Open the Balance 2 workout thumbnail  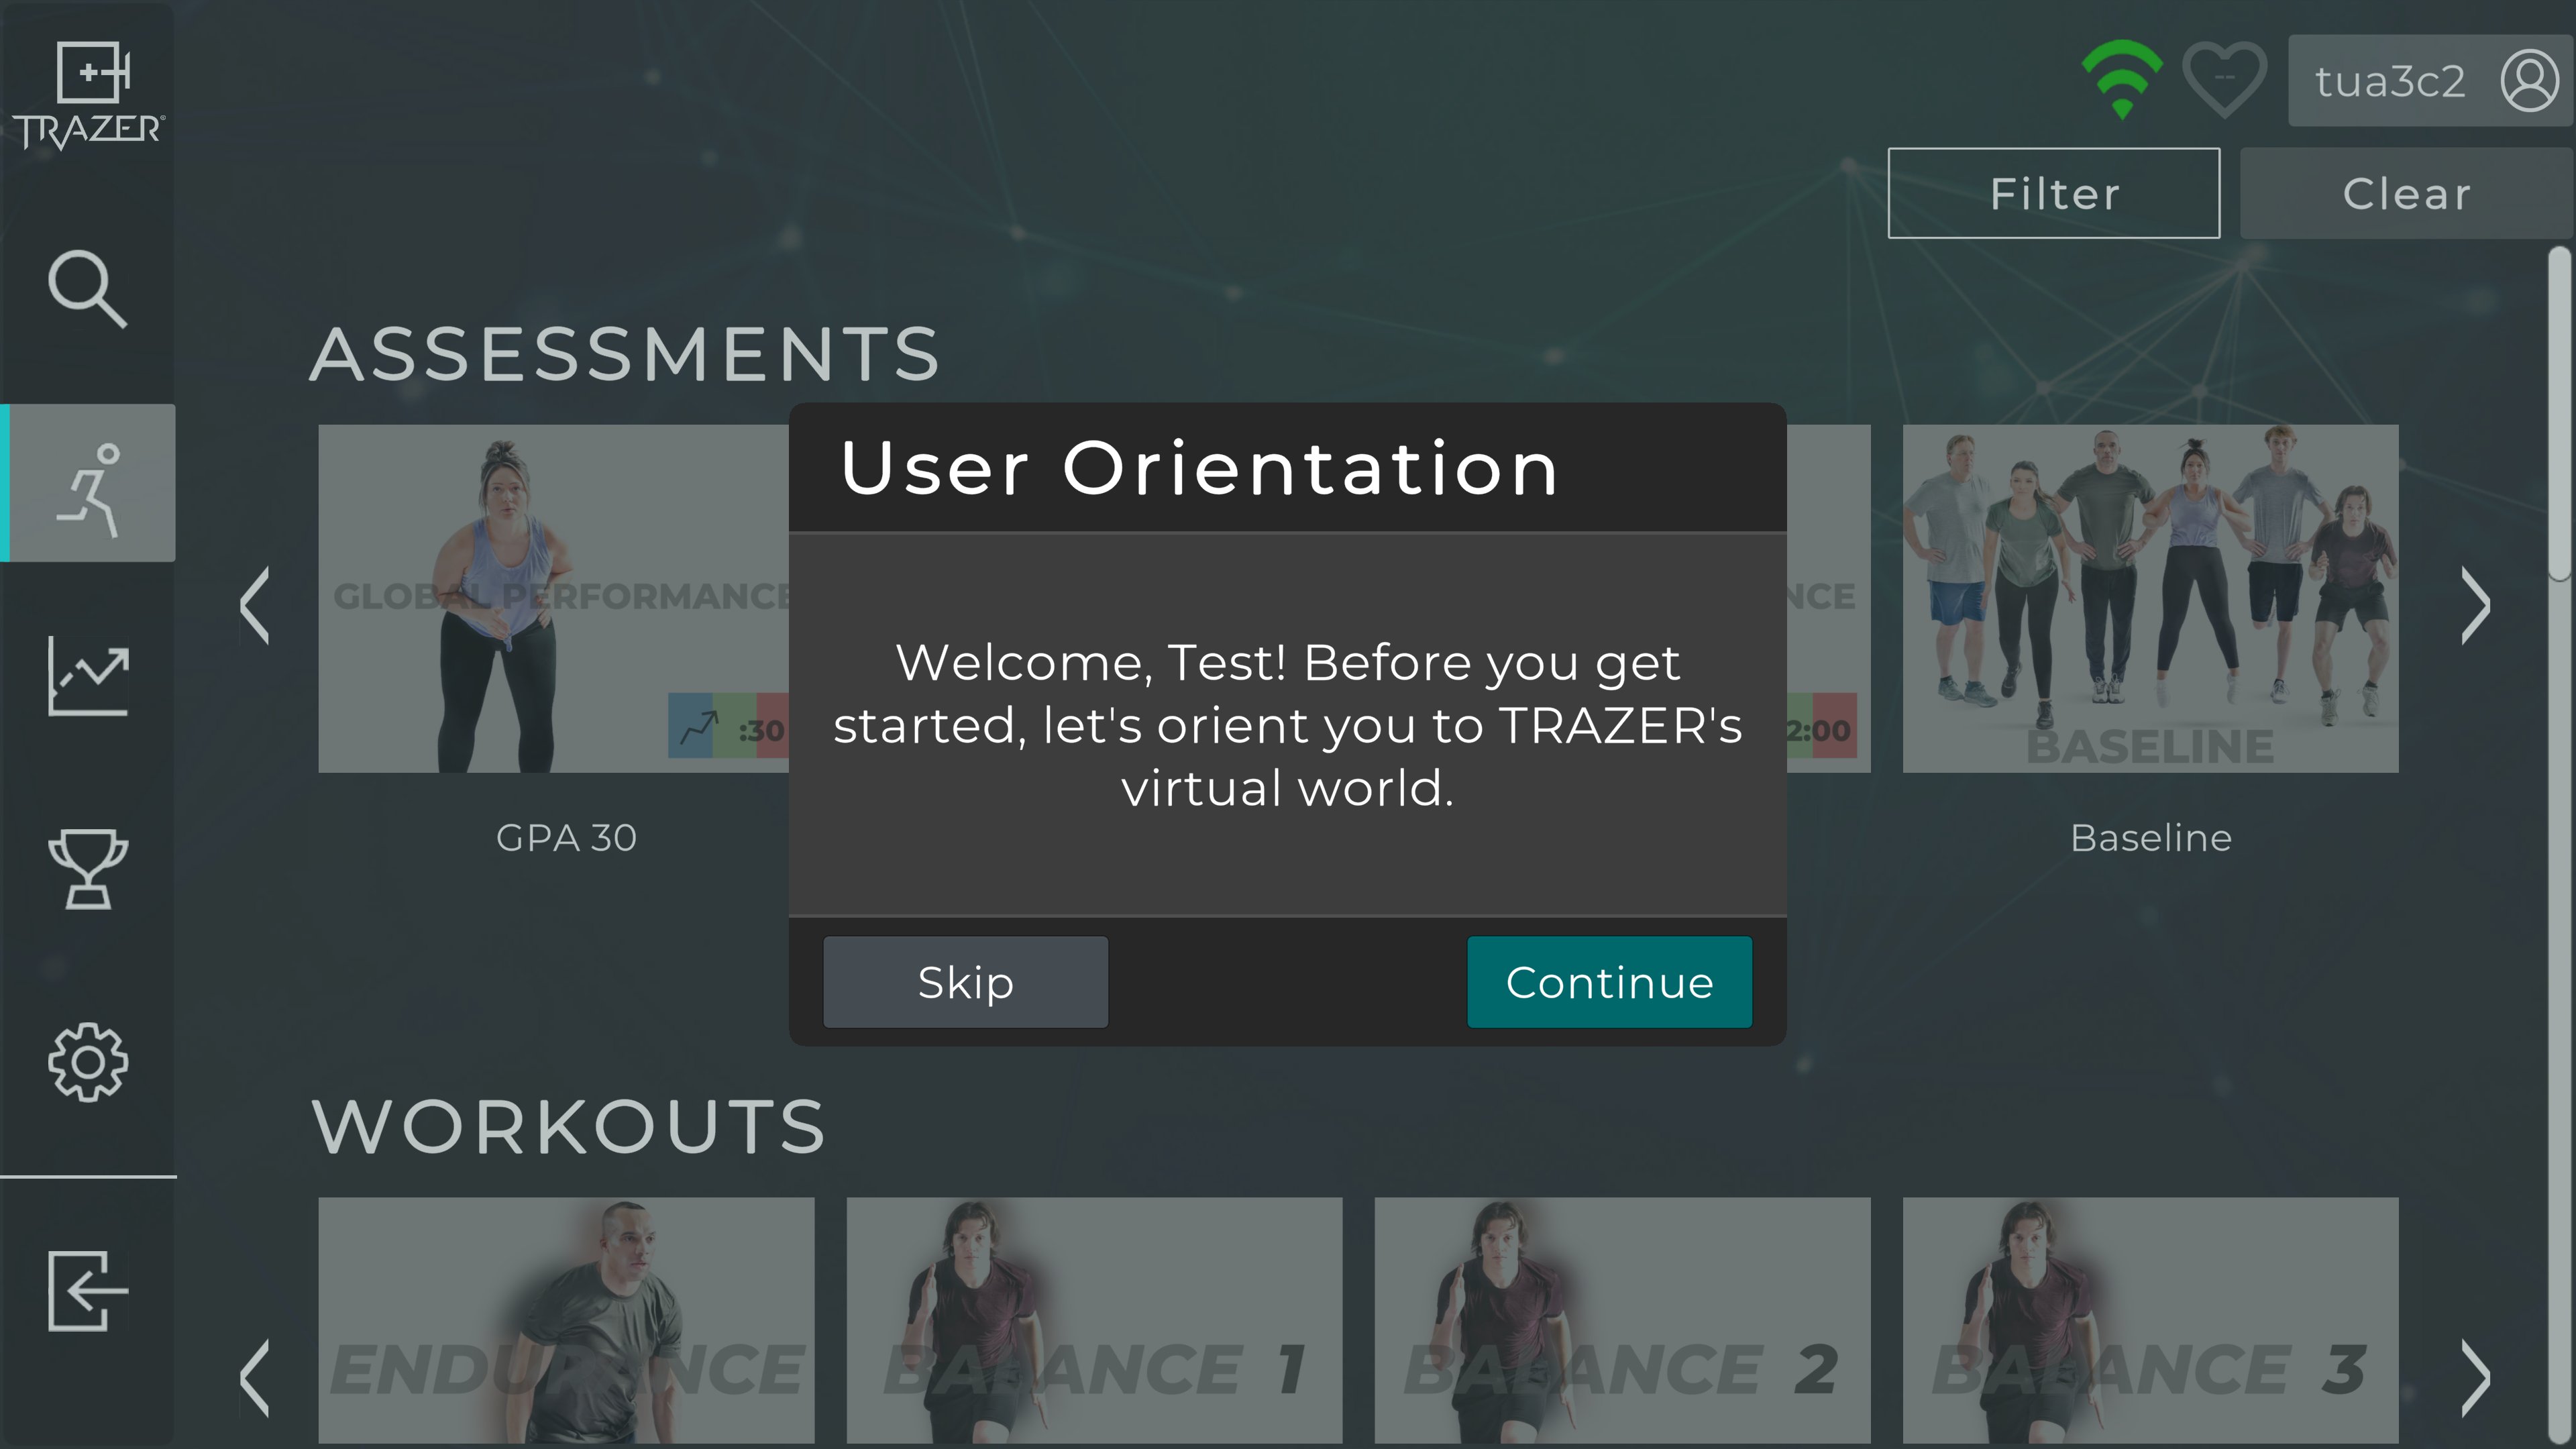(1622, 1320)
